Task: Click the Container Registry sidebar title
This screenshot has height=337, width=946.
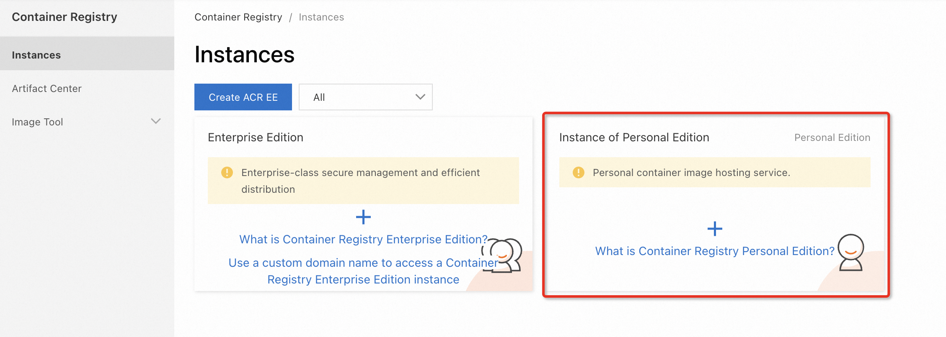Action: 65,17
